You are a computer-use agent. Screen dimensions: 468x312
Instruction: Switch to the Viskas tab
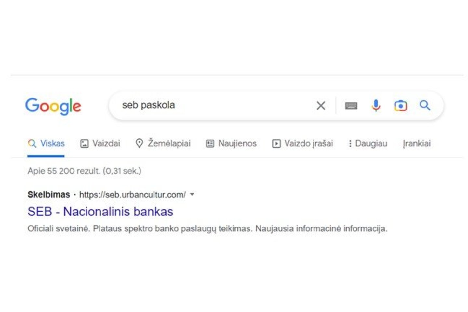[x=47, y=143]
